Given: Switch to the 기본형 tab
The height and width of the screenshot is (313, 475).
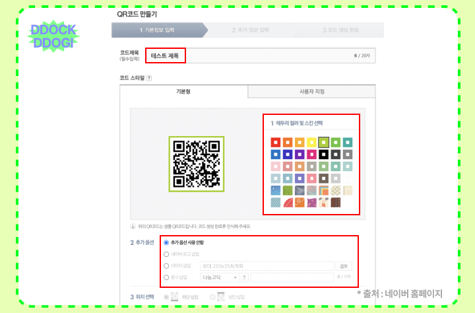Looking at the screenshot, I should pyautogui.click(x=183, y=92).
